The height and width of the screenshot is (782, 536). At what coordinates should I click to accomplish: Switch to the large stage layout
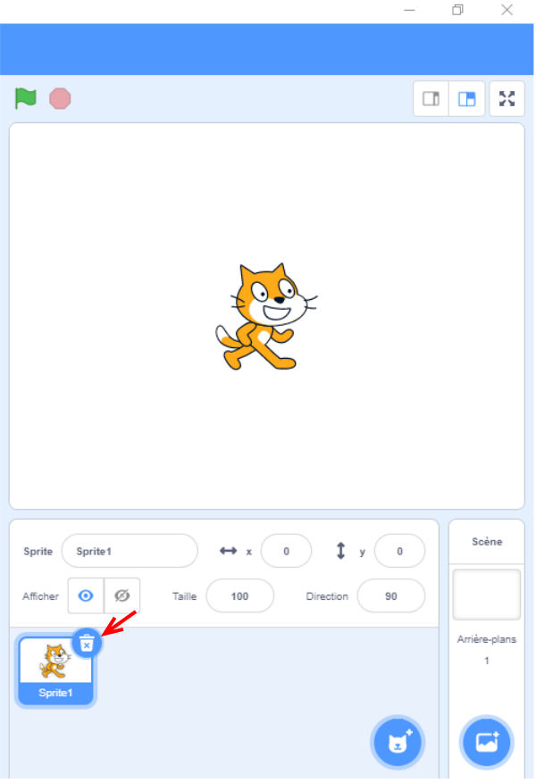pyautogui.click(x=466, y=99)
